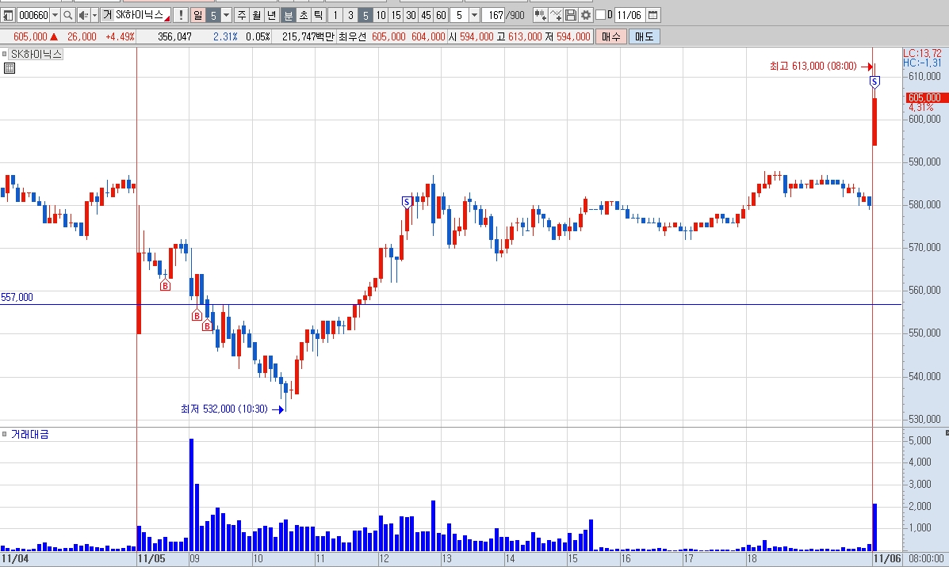The image size is (949, 567).
Task: Select 10 minute interval
Action: [381, 15]
